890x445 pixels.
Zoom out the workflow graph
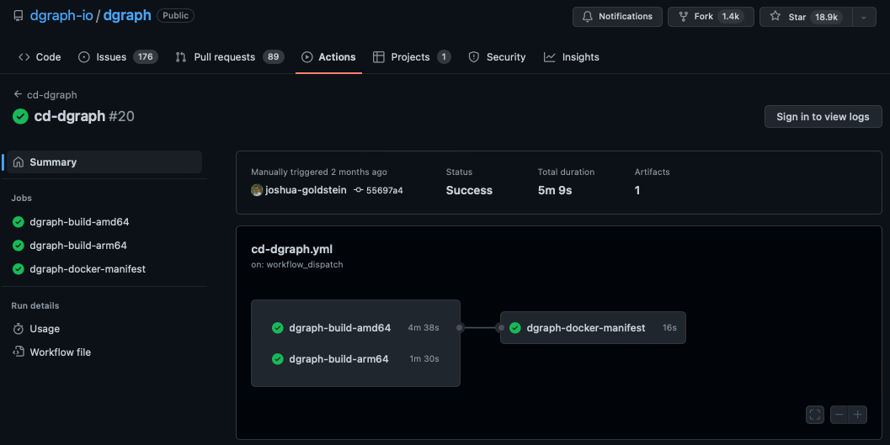pos(839,415)
